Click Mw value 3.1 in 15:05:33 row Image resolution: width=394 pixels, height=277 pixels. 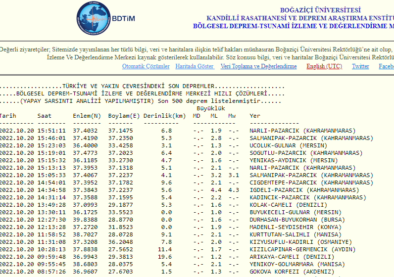pos(234,175)
